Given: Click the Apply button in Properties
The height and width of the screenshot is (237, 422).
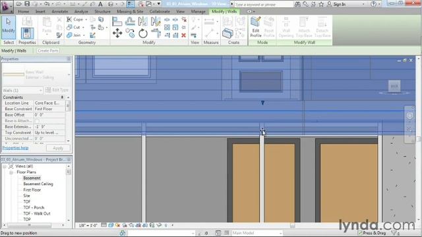Looking at the screenshot, I should pos(58,148).
